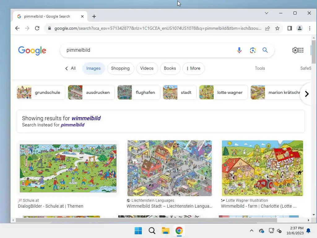Click the blue search magnifier button
The width and height of the screenshot is (317, 238).
[x=265, y=50]
